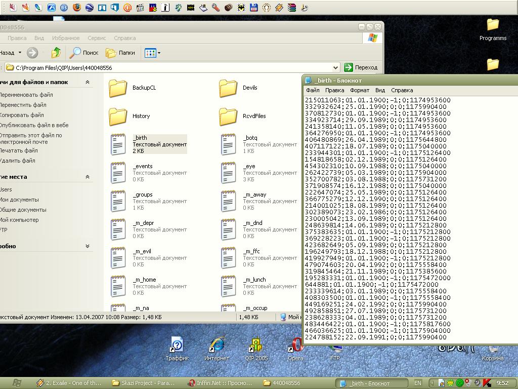Image resolution: width=518 pixels, height=389 pixels.
Task: Open the Devils folder
Action: 228,88
